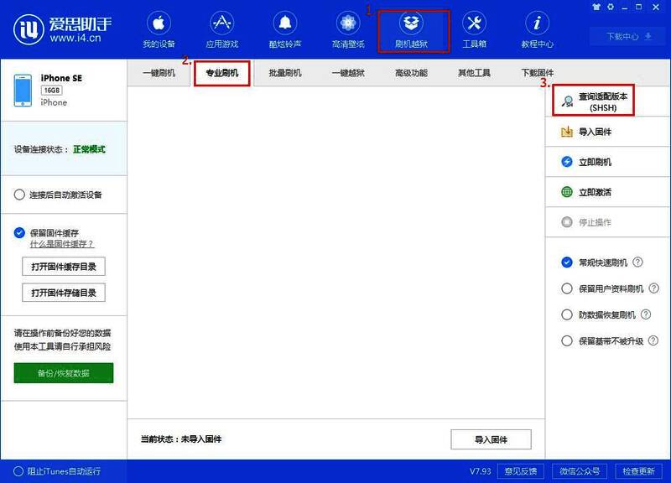671x483 pixels.
Task: Open the 教程中心 tutorial center
Action: point(537,25)
